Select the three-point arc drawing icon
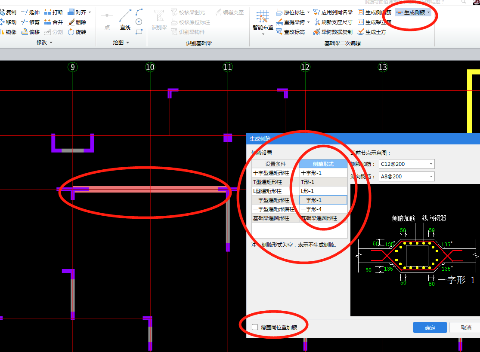The image size is (480, 352). 139,12
